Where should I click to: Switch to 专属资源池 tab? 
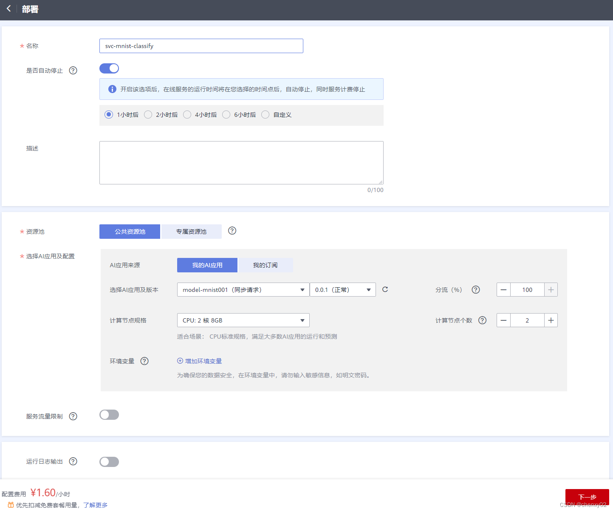coord(191,232)
